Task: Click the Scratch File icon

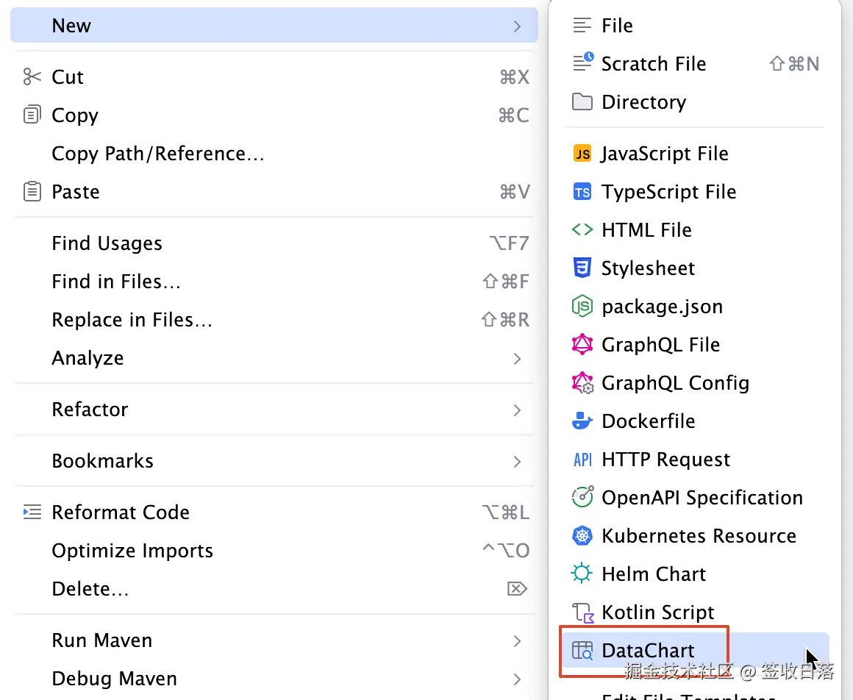Action: [583, 62]
